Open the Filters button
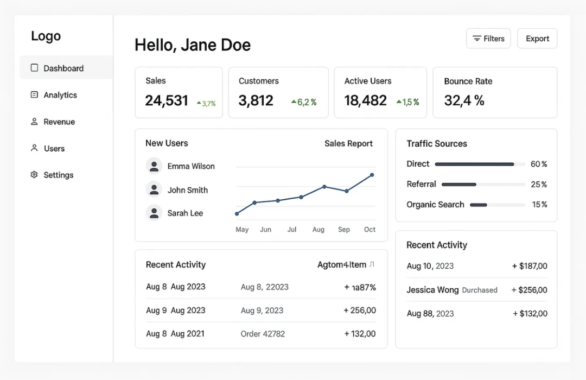This screenshot has width=586, height=380. [x=488, y=39]
